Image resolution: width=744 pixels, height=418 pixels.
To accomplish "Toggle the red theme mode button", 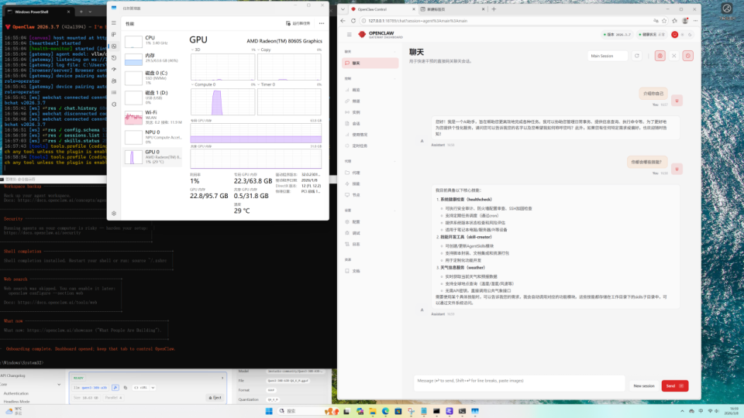I will (674, 35).
